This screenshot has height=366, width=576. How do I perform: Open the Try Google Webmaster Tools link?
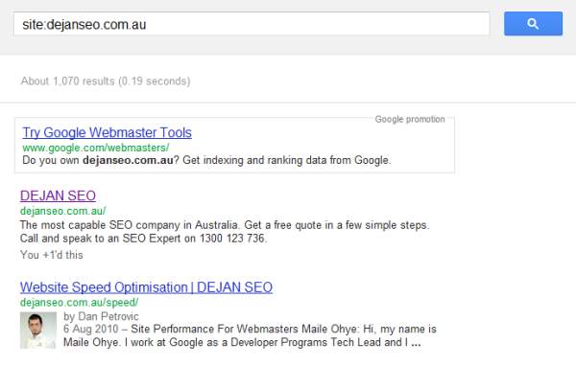click(107, 133)
